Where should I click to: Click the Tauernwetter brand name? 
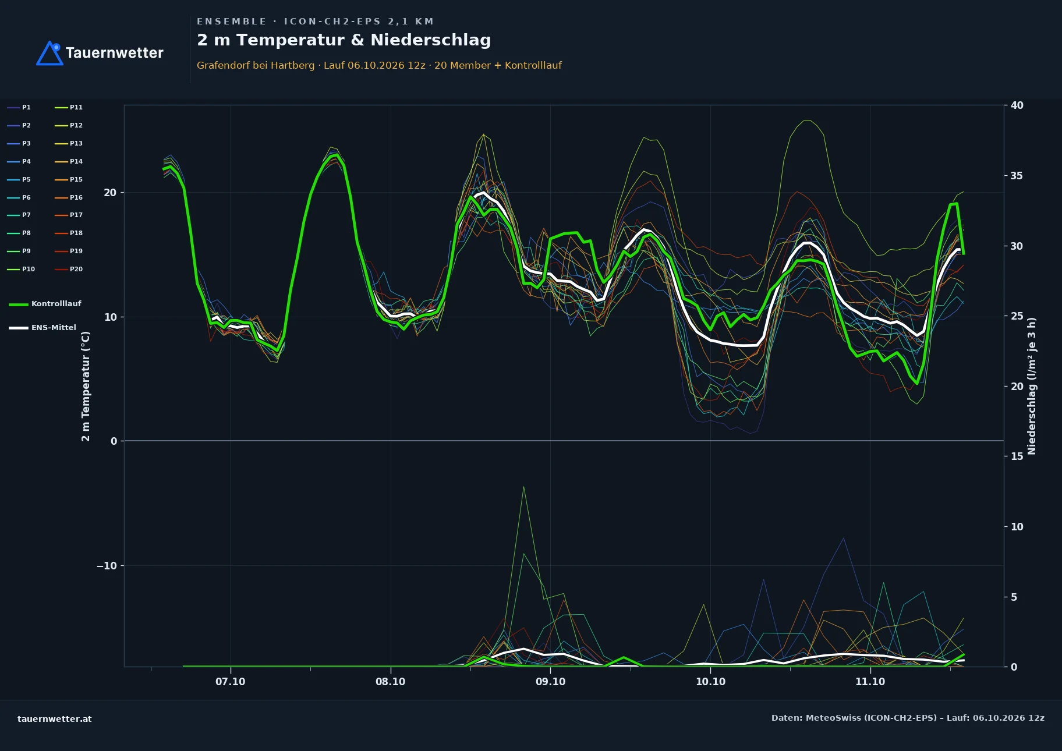(115, 53)
